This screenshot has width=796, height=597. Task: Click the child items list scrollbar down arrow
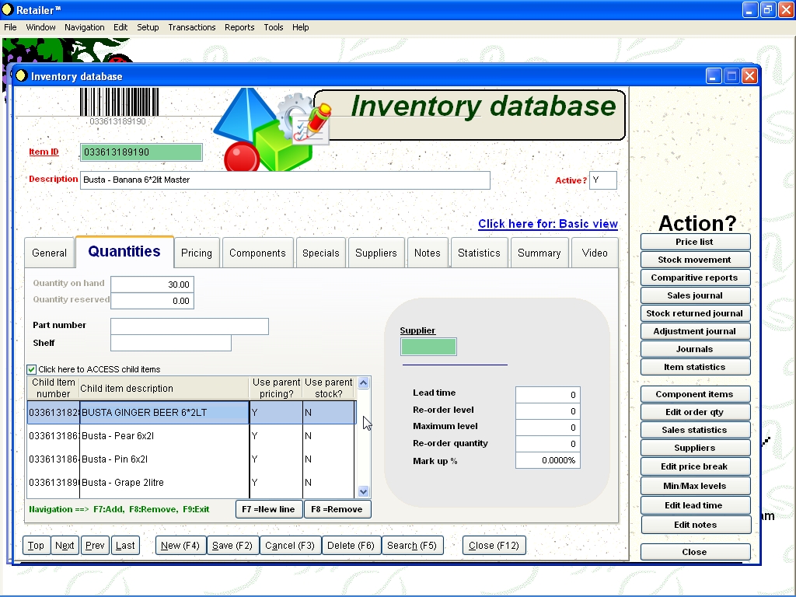tap(362, 491)
